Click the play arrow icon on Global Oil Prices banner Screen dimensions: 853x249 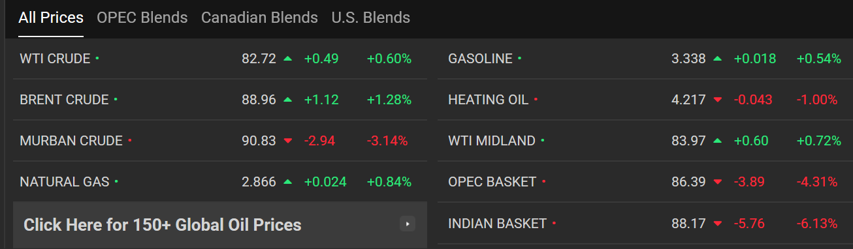tap(408, 224)
